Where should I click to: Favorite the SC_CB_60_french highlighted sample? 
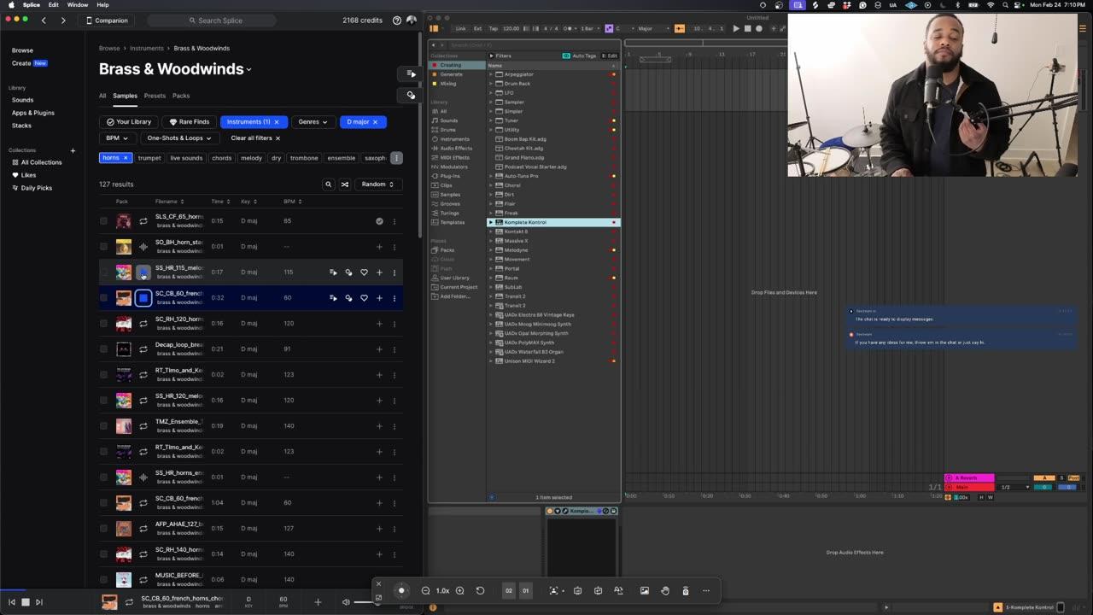coord(364,298)
